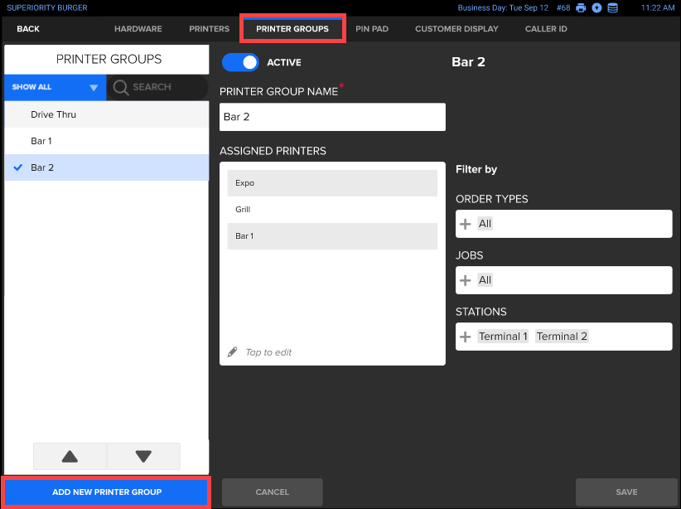Click the Back button
The height and width of the screenshot is (509, 681).
pyautogui.click(x=27, y=28)
